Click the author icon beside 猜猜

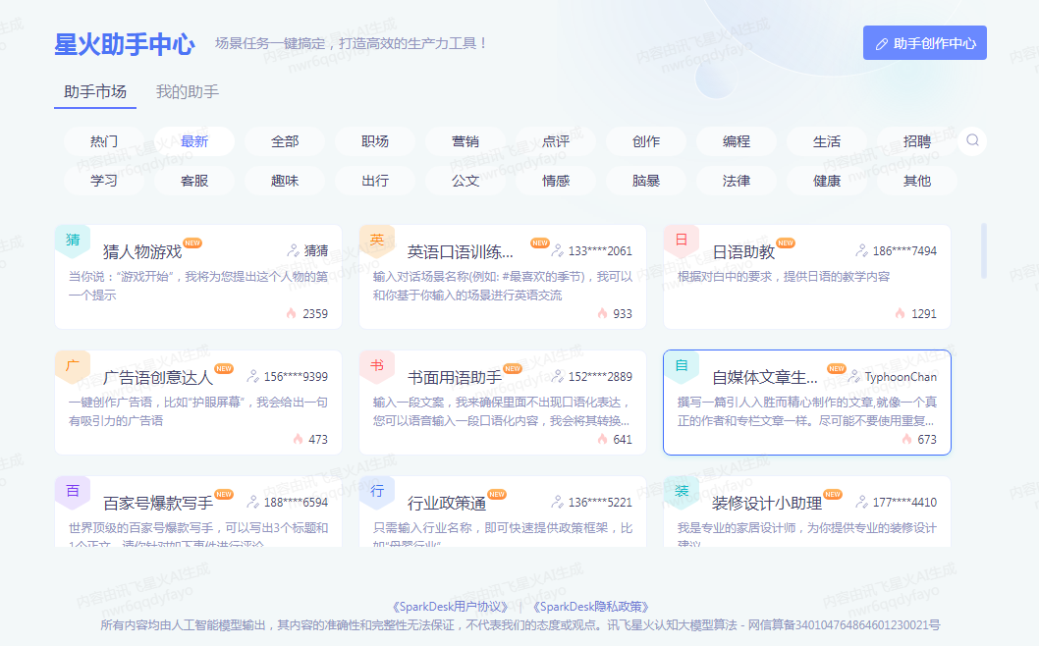click(293, 250)
